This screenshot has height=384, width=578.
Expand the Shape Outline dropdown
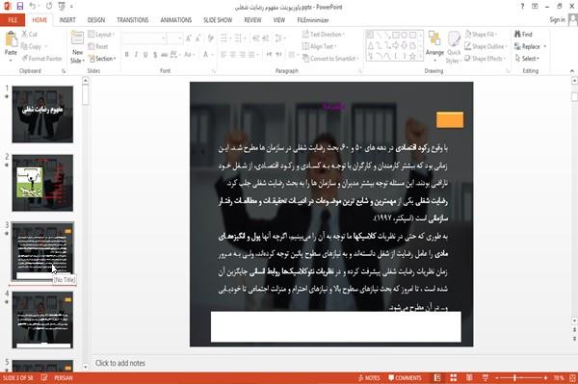coord(486,46)
